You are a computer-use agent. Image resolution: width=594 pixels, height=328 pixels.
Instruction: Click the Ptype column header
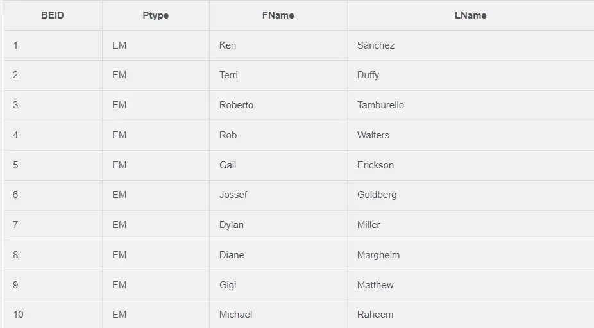pyautogui.click(x=156, y=15)
